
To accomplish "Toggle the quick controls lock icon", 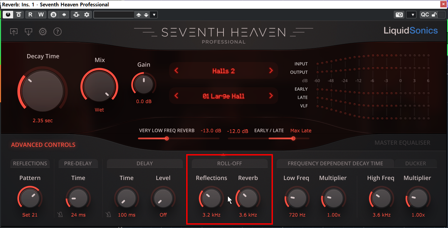I will click(434, 15).
